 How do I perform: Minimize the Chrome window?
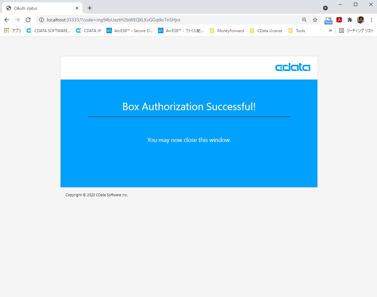pos(340,4)
